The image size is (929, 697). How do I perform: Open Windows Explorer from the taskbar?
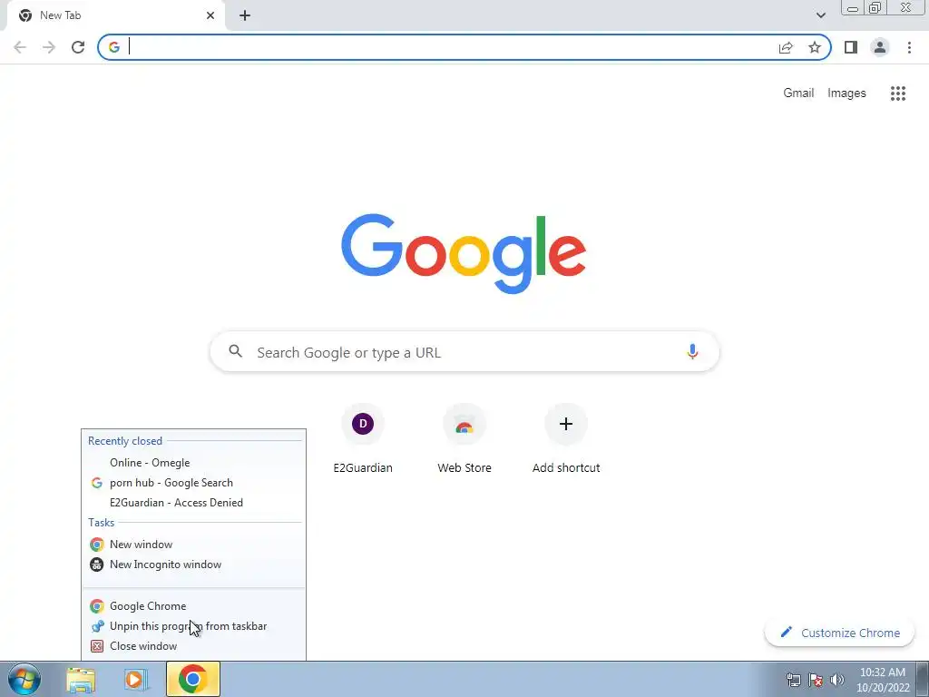81,679
